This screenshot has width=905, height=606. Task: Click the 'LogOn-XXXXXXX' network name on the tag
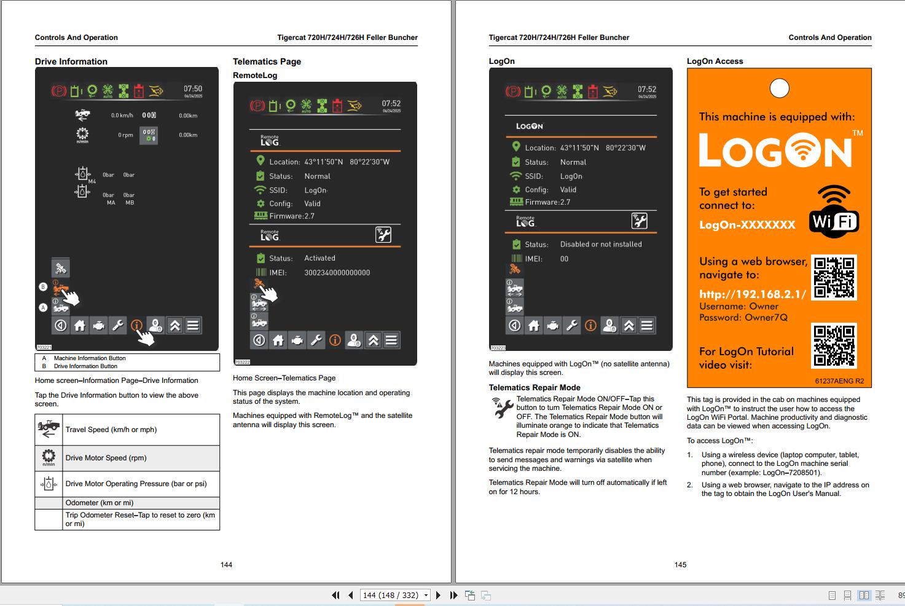747,225
